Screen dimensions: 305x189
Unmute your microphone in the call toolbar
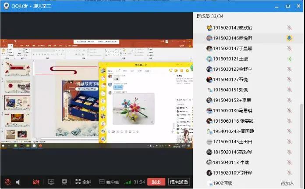point(7,182)
